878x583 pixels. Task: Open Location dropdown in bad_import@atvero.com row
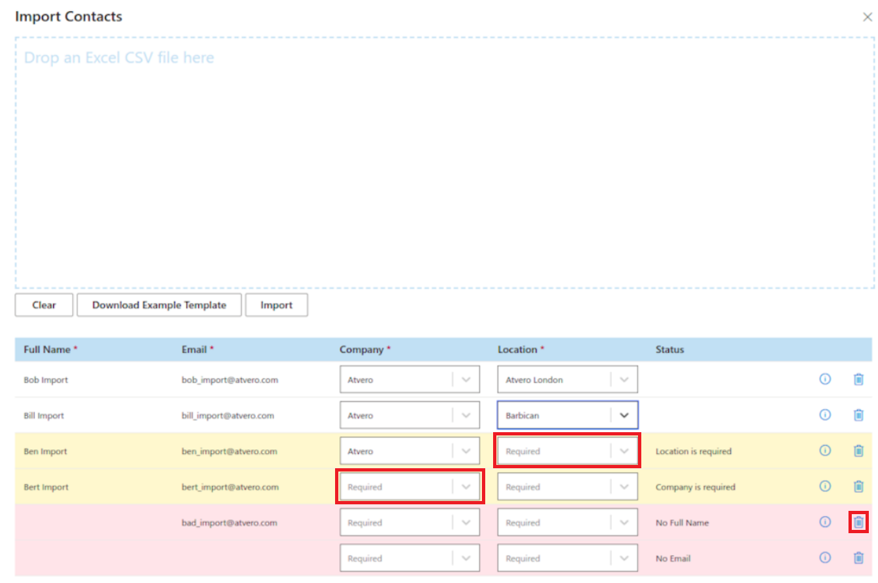pyautogui.click(x=567, y=523)
